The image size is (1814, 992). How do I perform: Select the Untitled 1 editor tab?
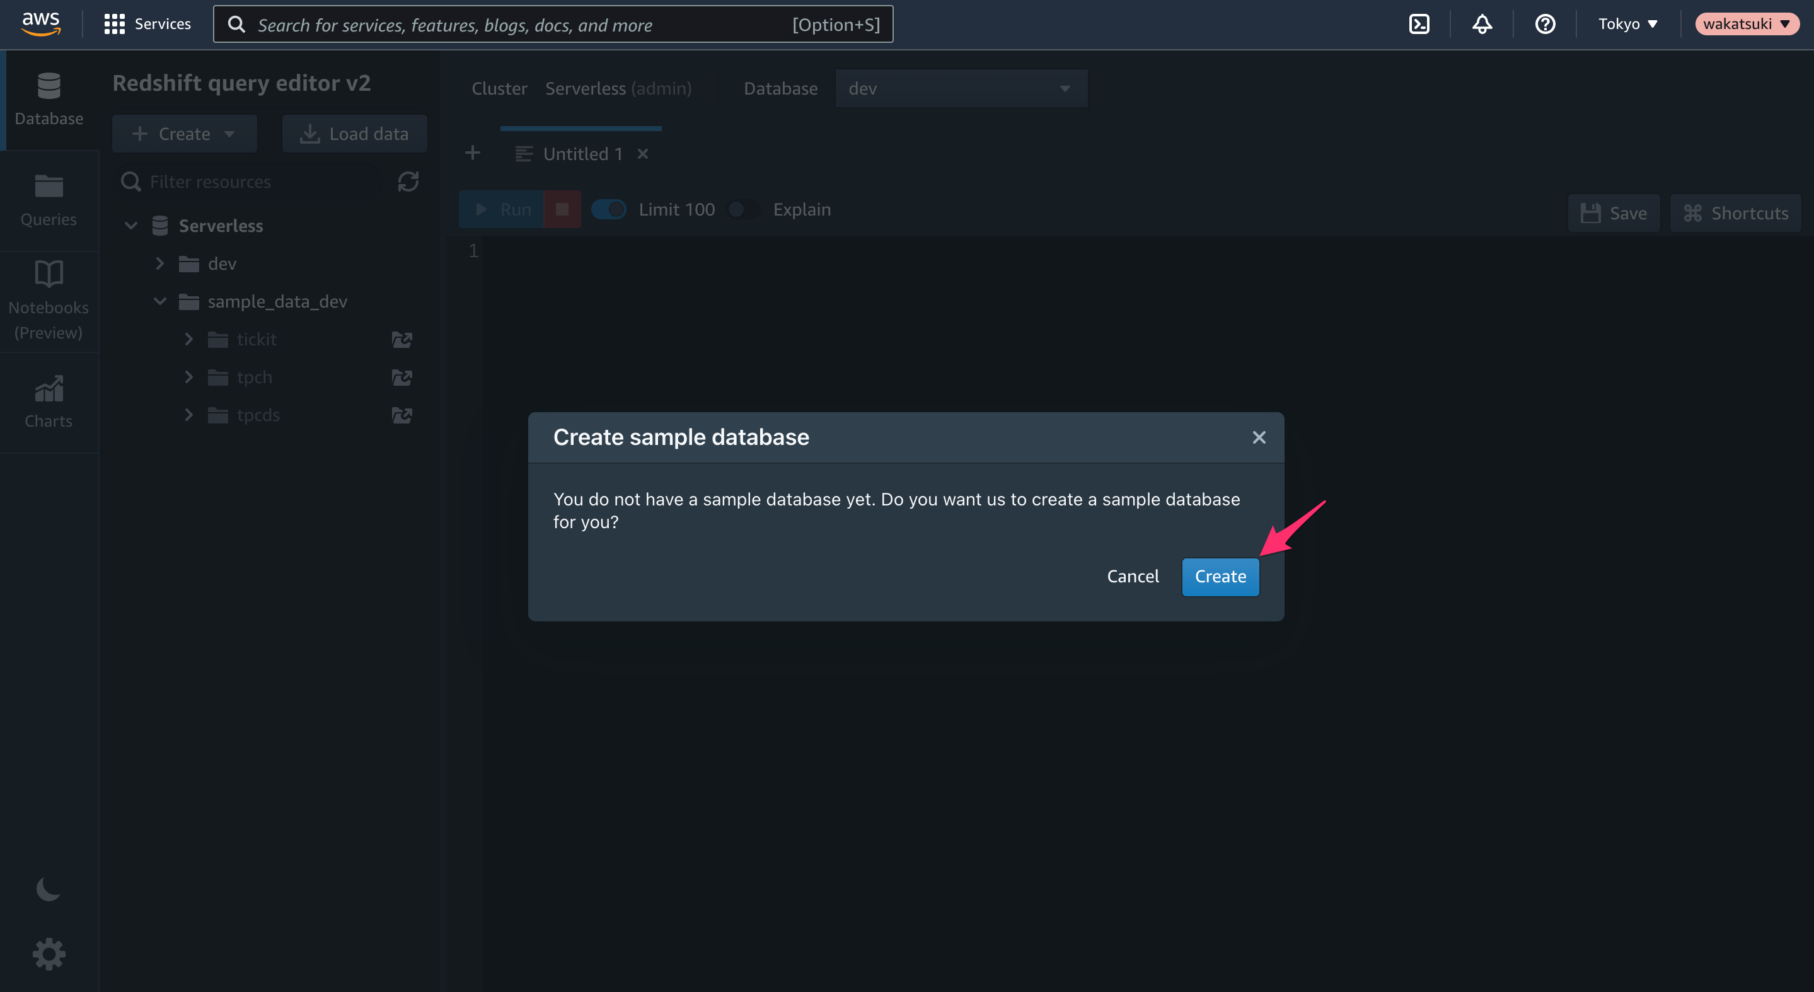582,154
